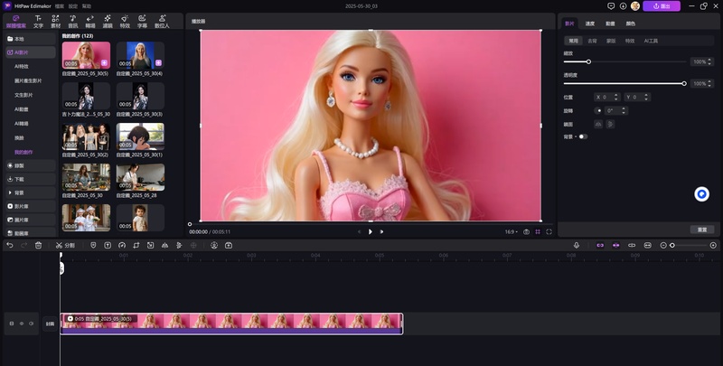Click the undo arrow in timeline toolbar

pos(10,245)
